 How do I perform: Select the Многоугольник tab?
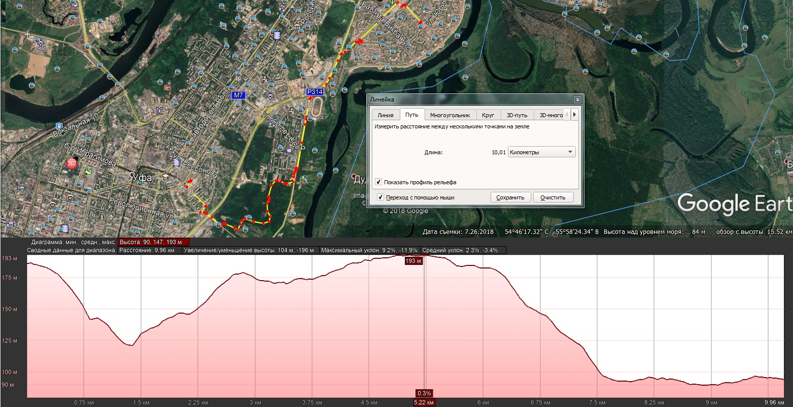point(450,115)
